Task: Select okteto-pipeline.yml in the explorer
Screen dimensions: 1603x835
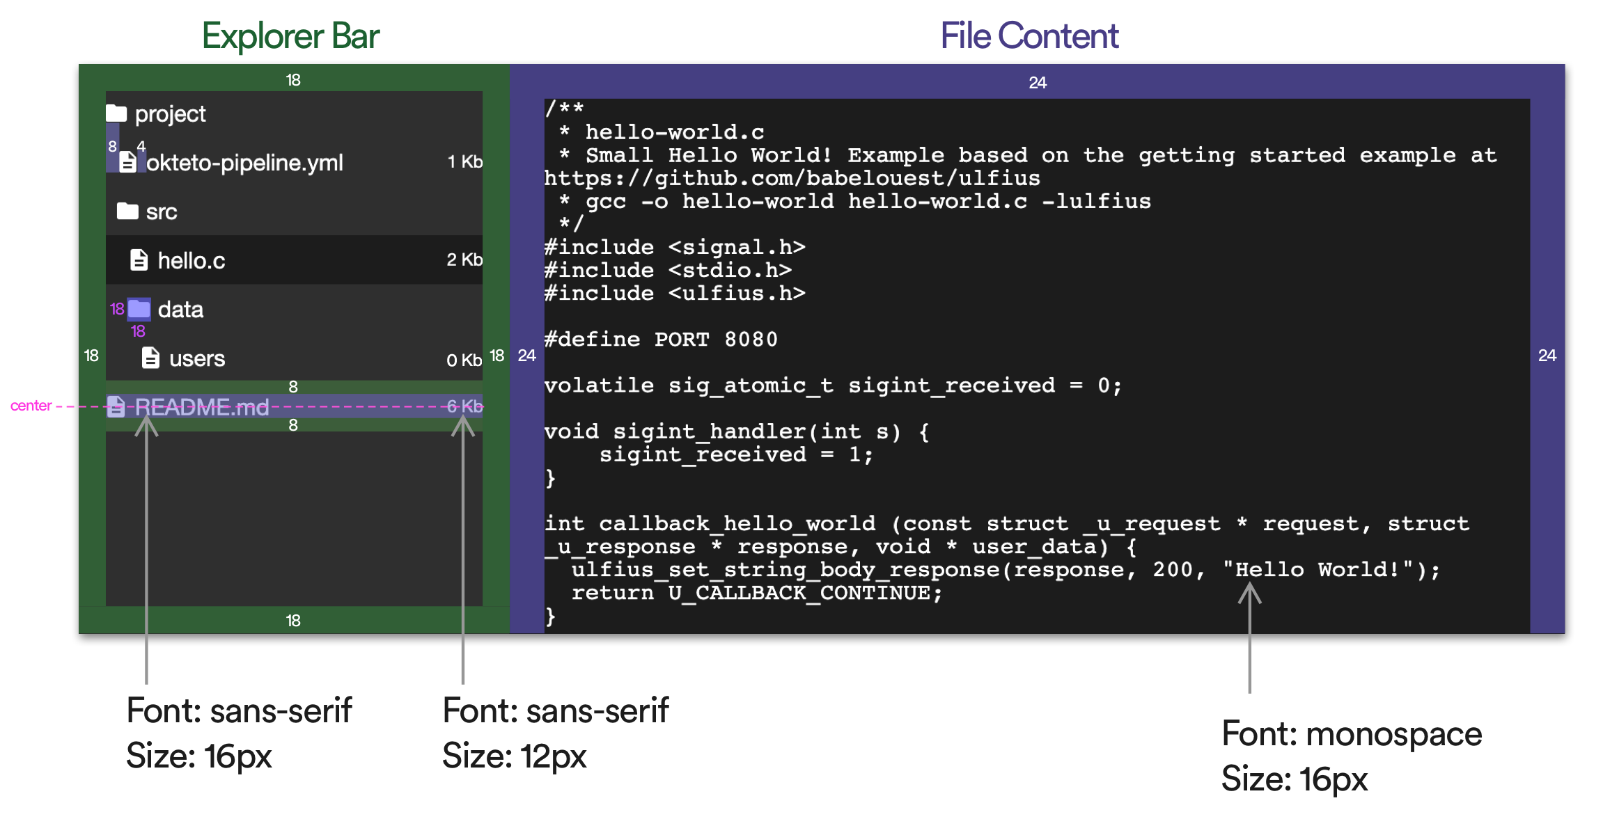Action: pyautogui.click(x=244, y=163)
